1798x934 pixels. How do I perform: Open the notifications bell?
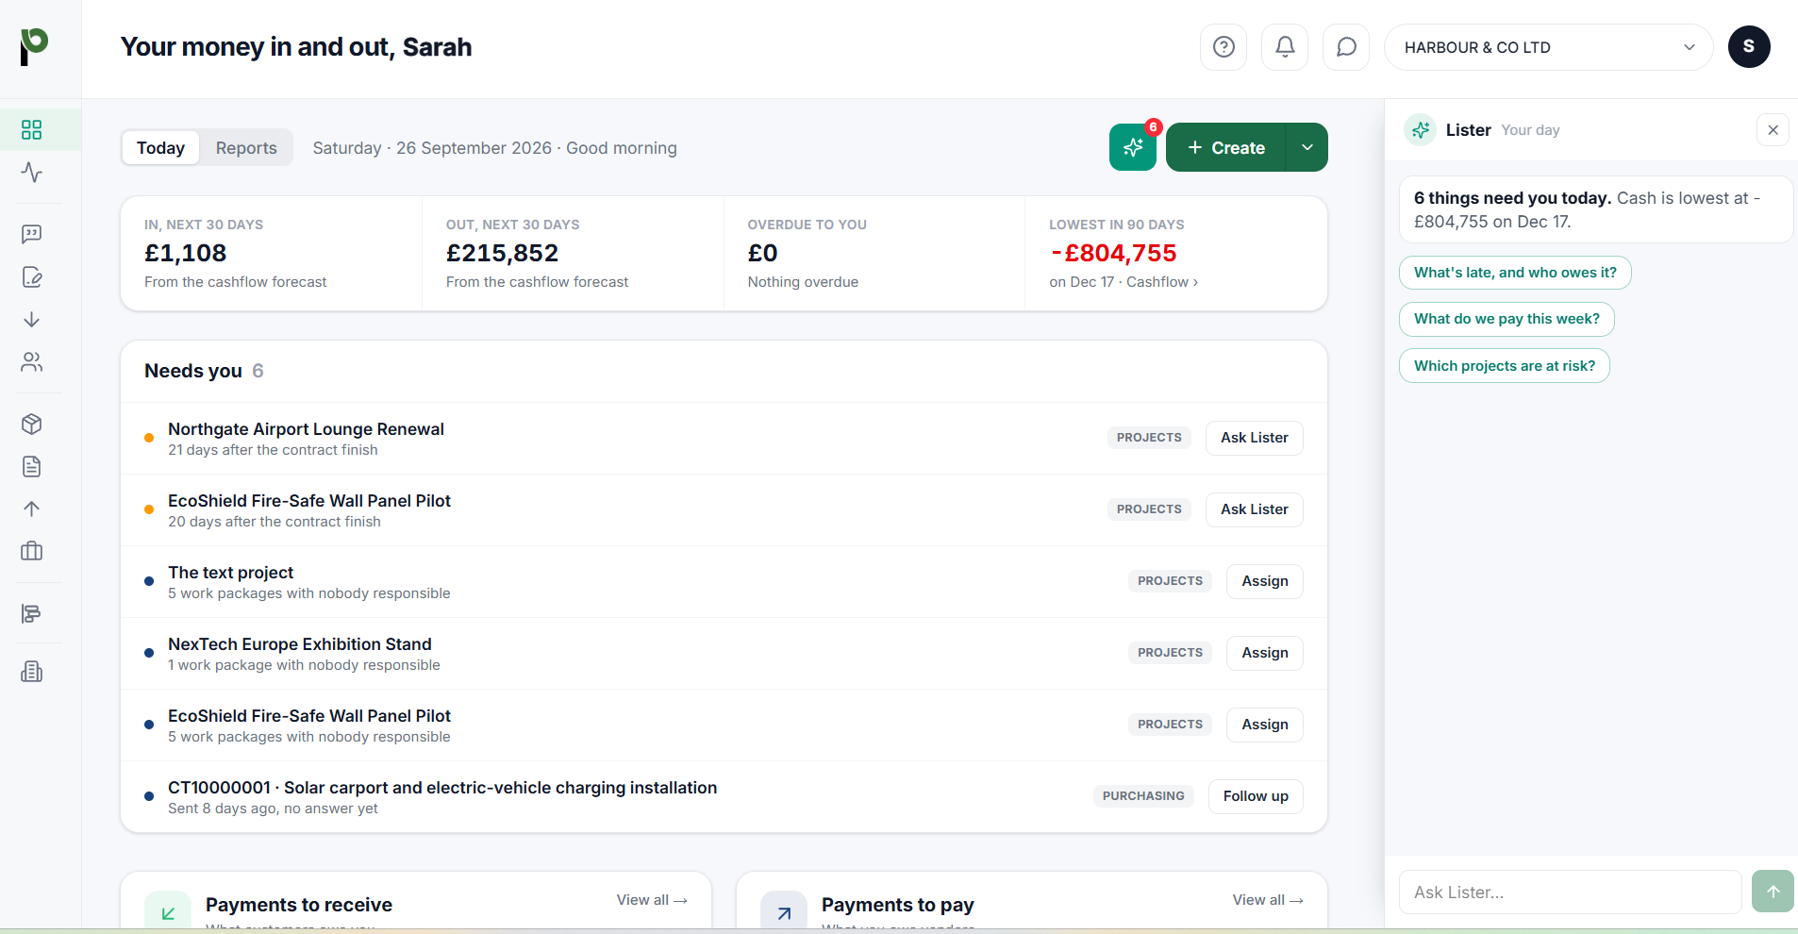(1285, 47)
